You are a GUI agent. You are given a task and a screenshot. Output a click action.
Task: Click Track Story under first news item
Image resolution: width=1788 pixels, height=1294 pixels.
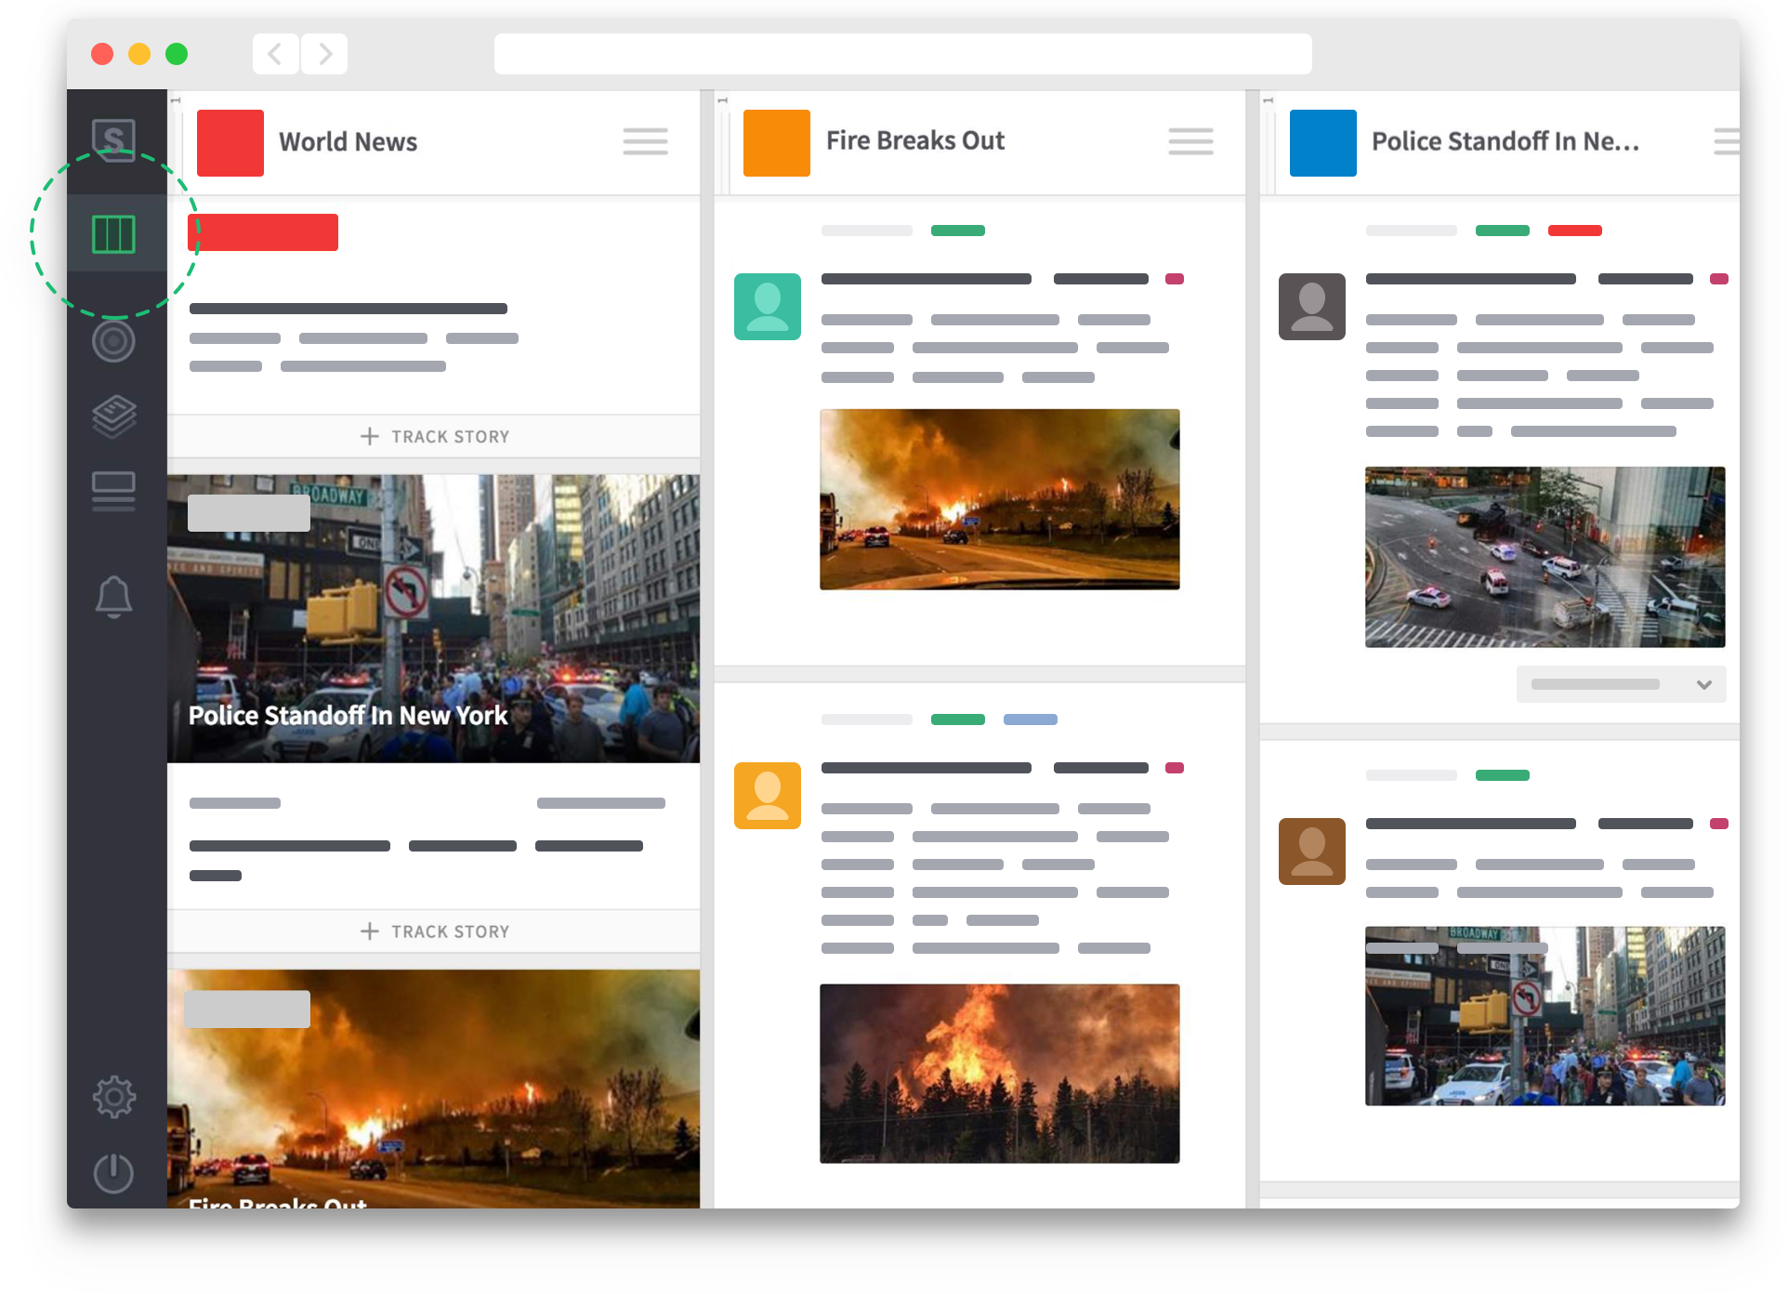(x=434, y=436)
